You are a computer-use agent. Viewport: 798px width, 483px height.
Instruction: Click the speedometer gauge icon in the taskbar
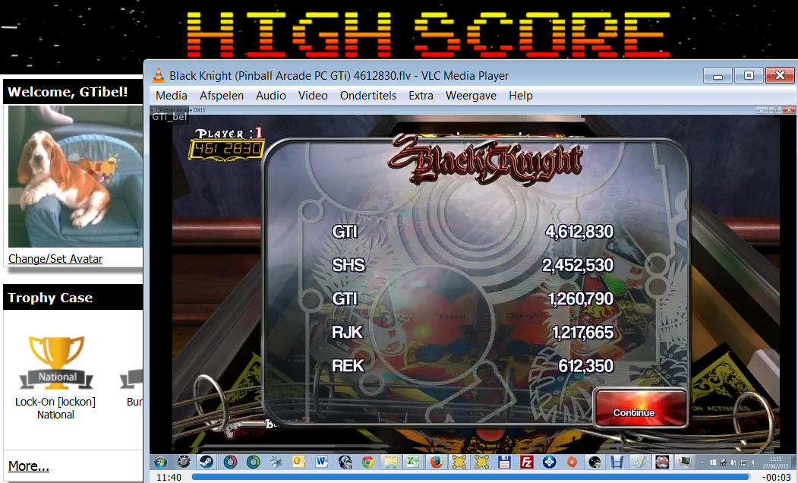184,462
